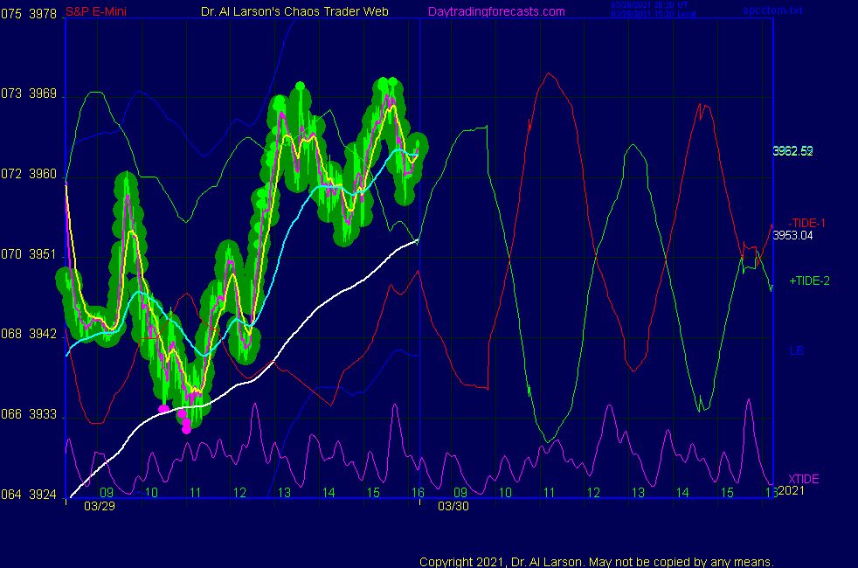858x568 pixels.
Task: Click the 09 hour label above 03/29
Action: [x=107, y=493]
